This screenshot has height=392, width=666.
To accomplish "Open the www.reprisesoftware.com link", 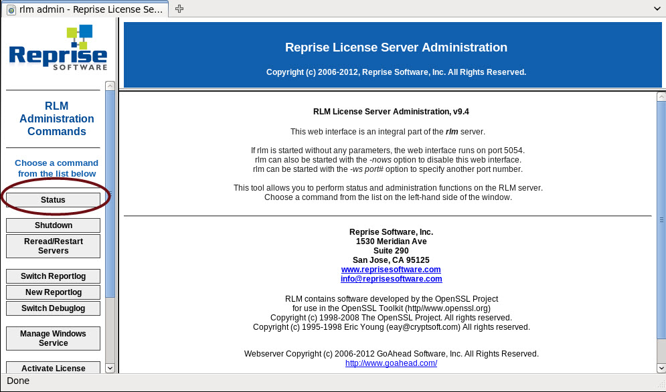I will (391, 270).
